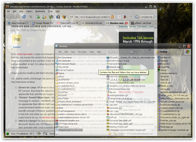Image resolution: width=196 pixels, height=142 pixels.
Task: Click in the Firefox URL address field
Action: [92, 17]
